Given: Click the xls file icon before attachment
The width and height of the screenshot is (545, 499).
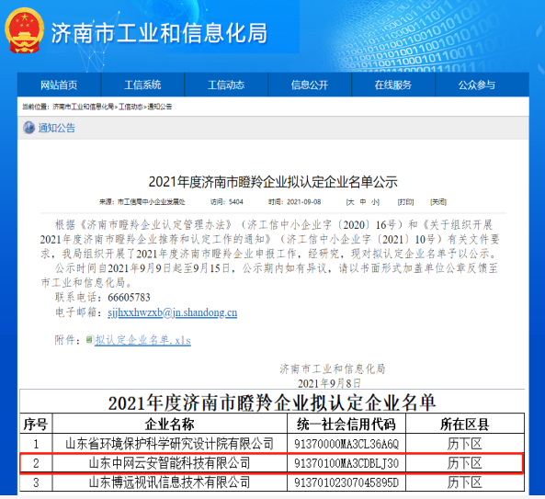Looking at the screenshot, I should 89,339.
